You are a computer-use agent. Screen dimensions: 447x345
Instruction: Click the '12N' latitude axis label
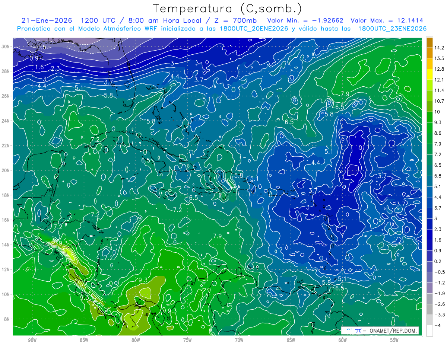(6, 269)
